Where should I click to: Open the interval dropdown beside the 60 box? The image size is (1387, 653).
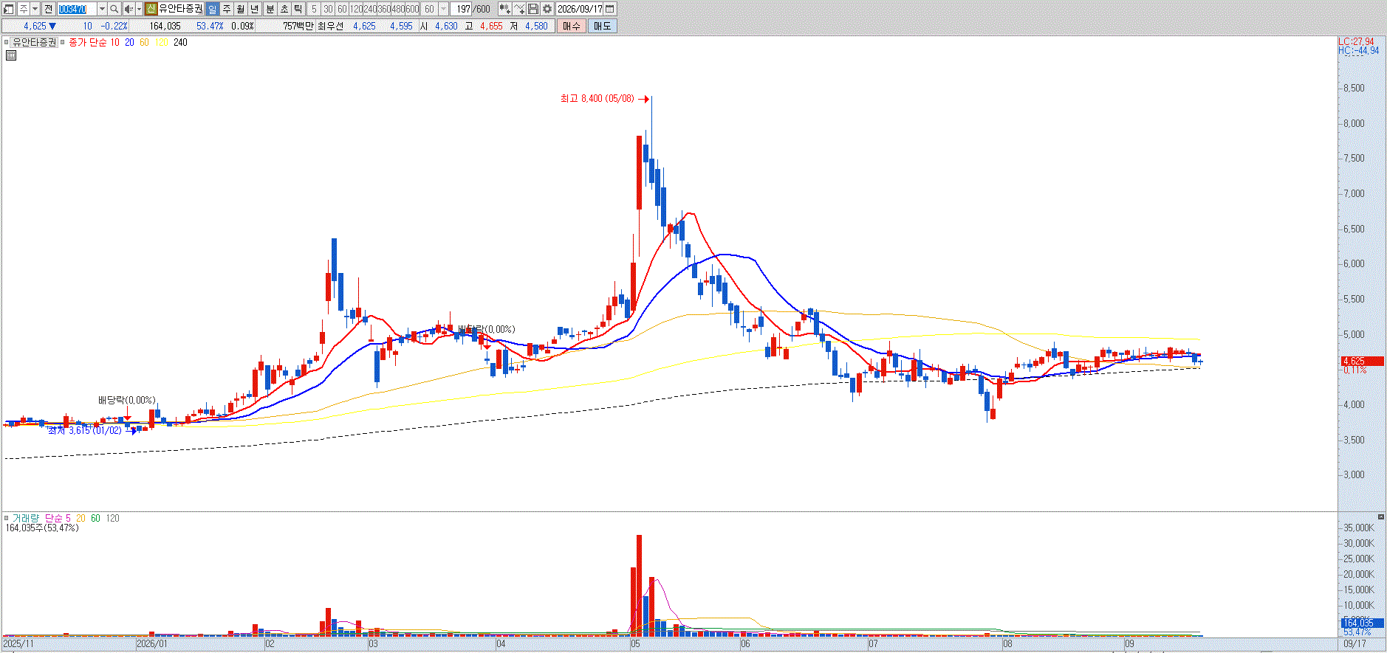pyautogui.click(x=443, y=9)
